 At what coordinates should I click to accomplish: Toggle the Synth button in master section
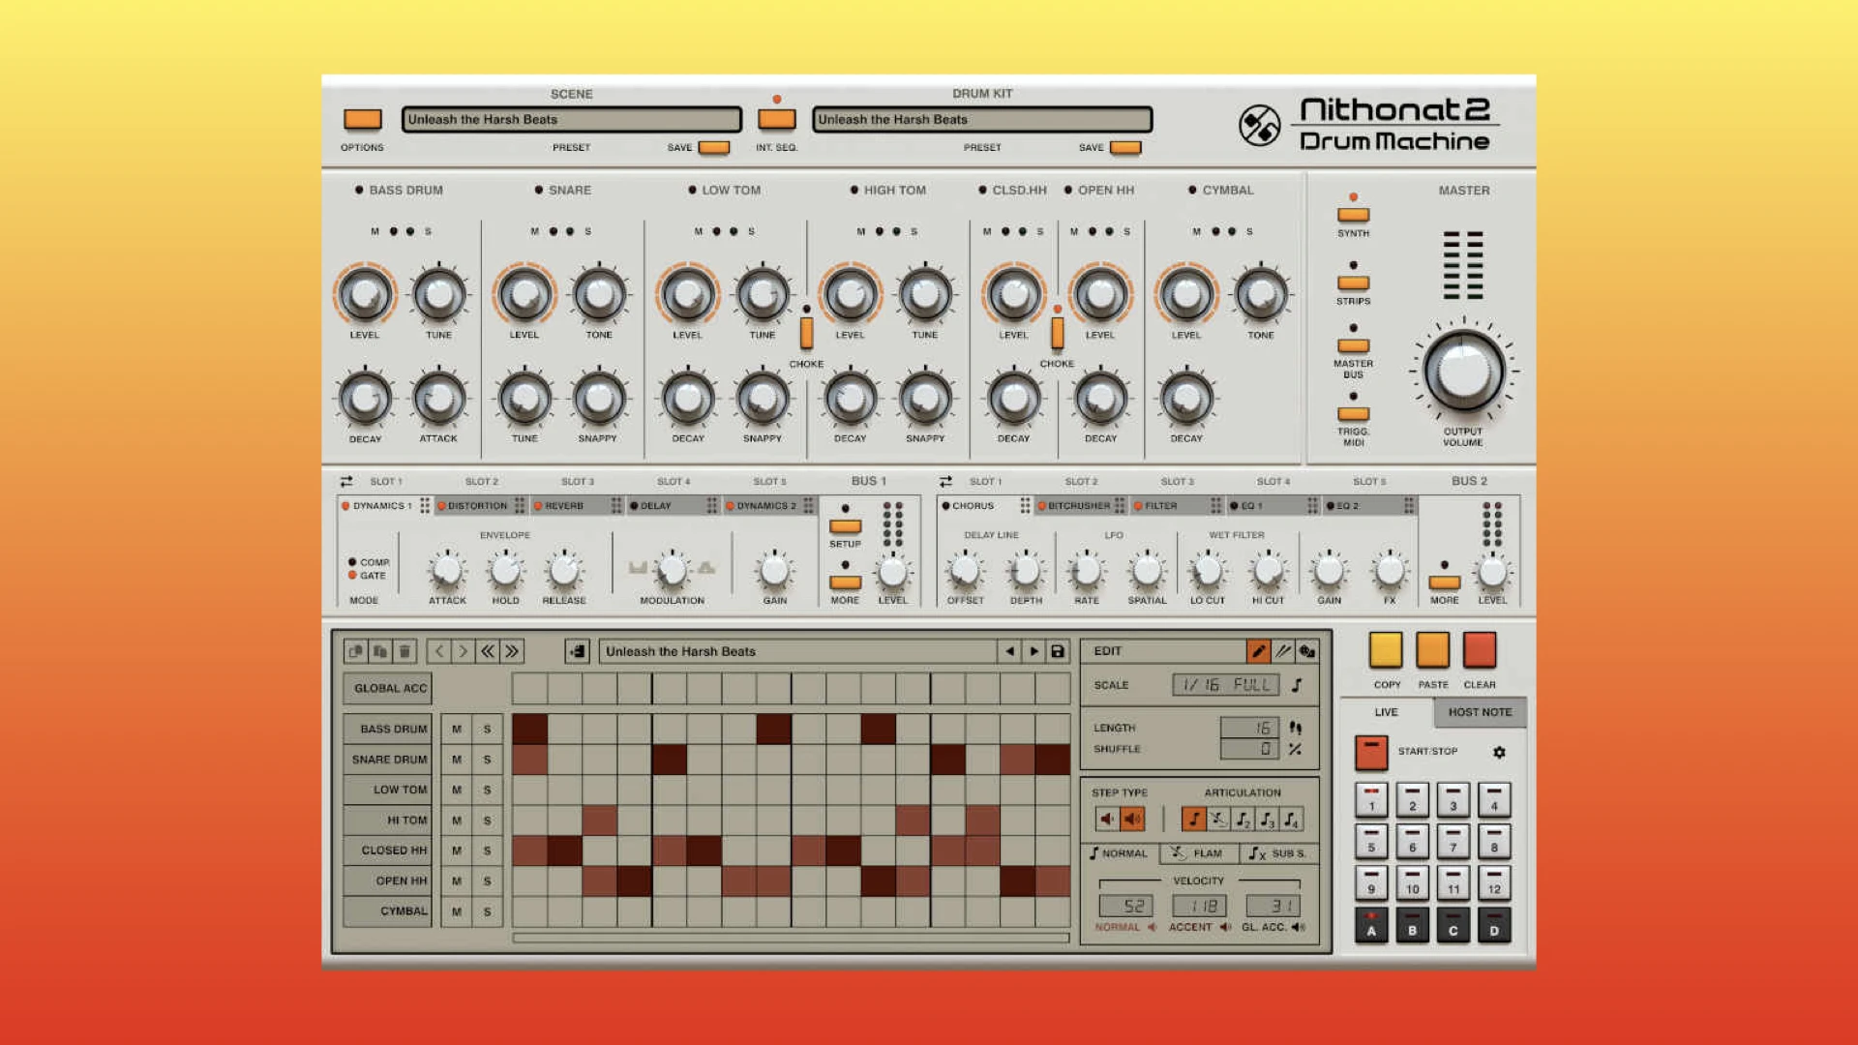pyautogui.click(x=1353, y=215)
